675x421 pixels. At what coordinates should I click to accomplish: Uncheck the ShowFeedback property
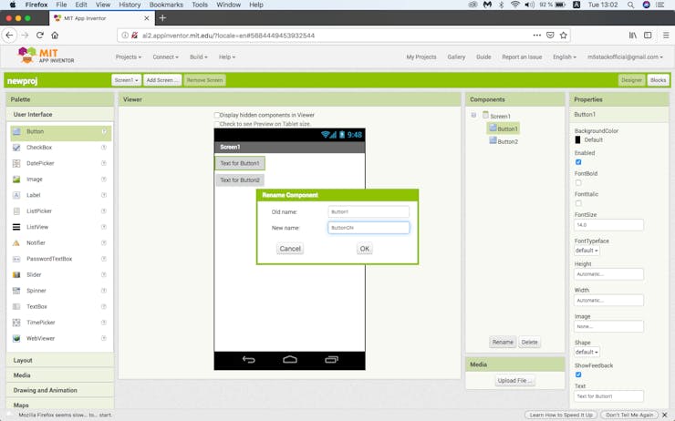(x=578, y=375)
